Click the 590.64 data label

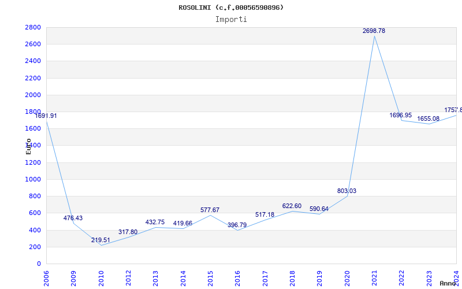click(319, 209)
